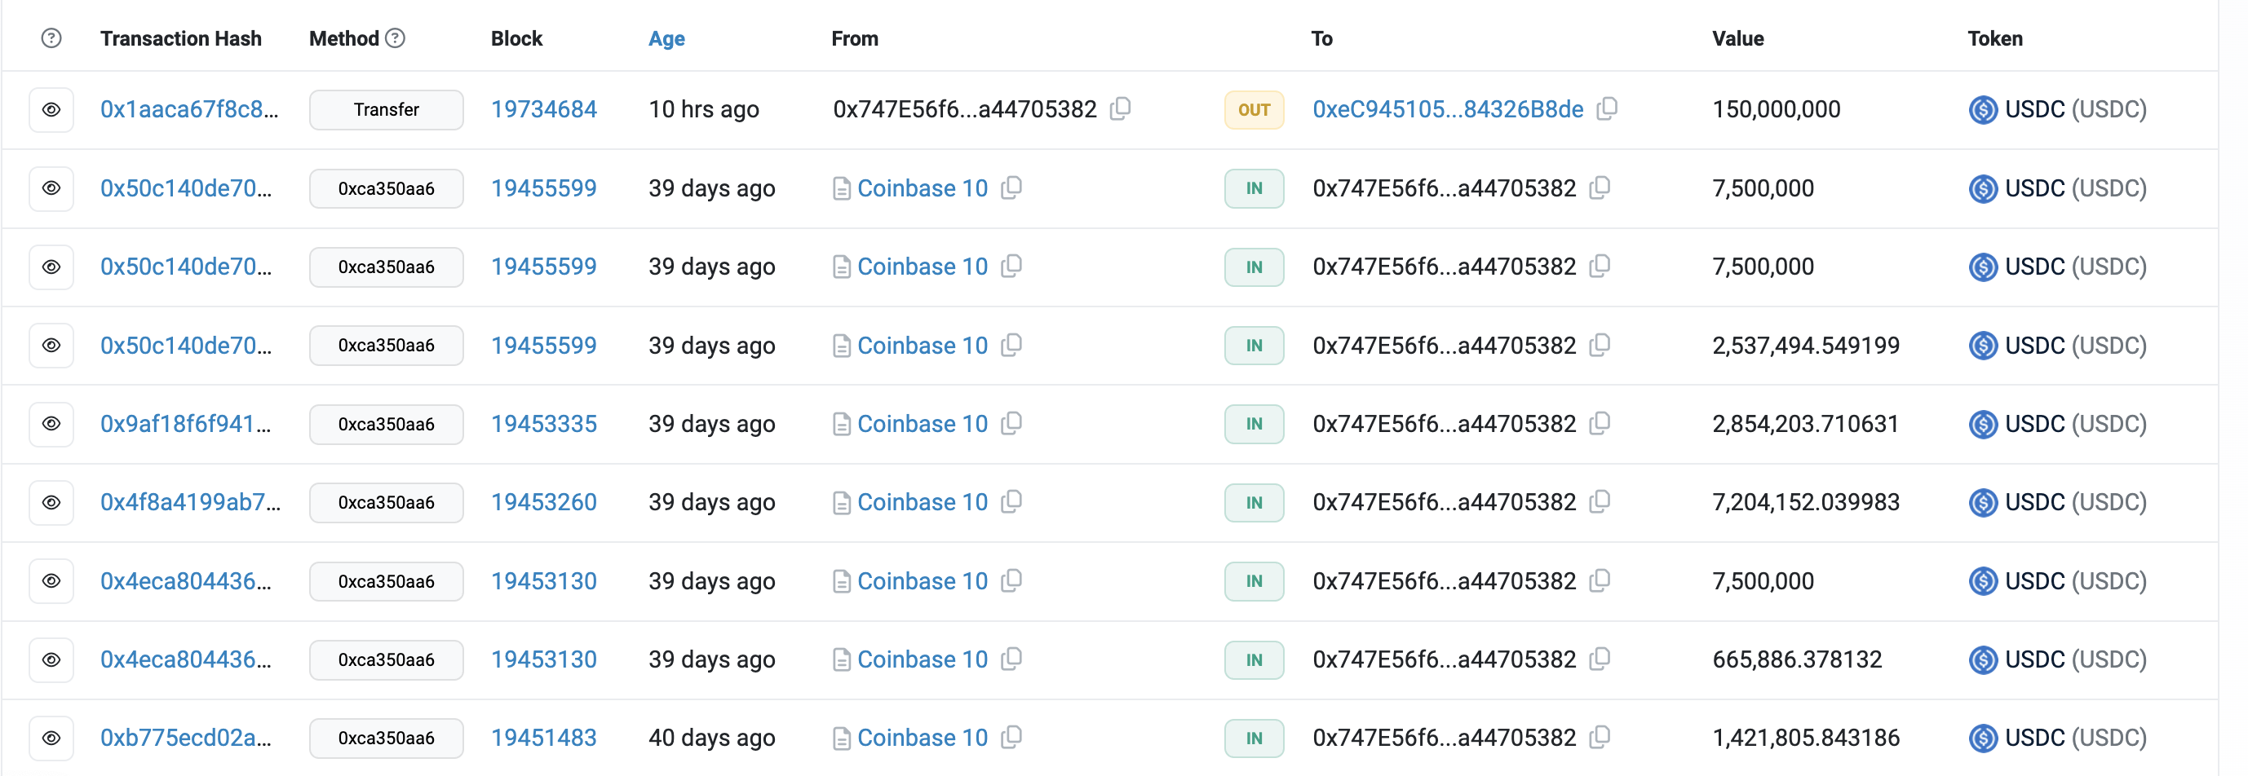Open recipient address 0xeC945105...84326B8de

tap(1447, 110)
